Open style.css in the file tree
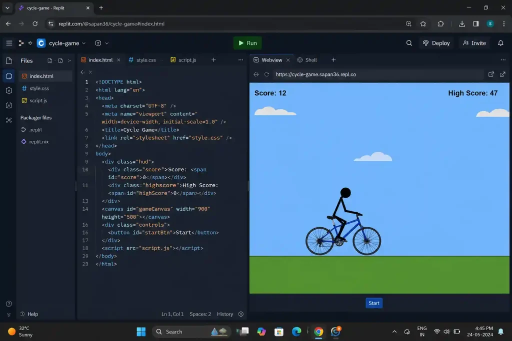The image size is (512, 341). (x=45, y=88)
